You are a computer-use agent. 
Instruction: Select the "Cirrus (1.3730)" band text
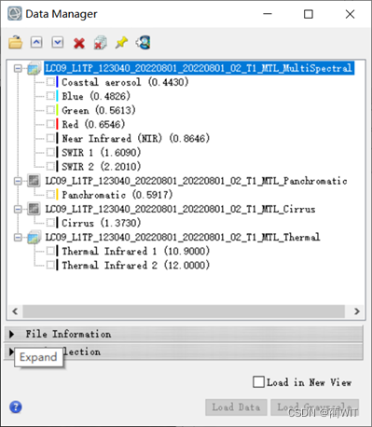point(101,223)
